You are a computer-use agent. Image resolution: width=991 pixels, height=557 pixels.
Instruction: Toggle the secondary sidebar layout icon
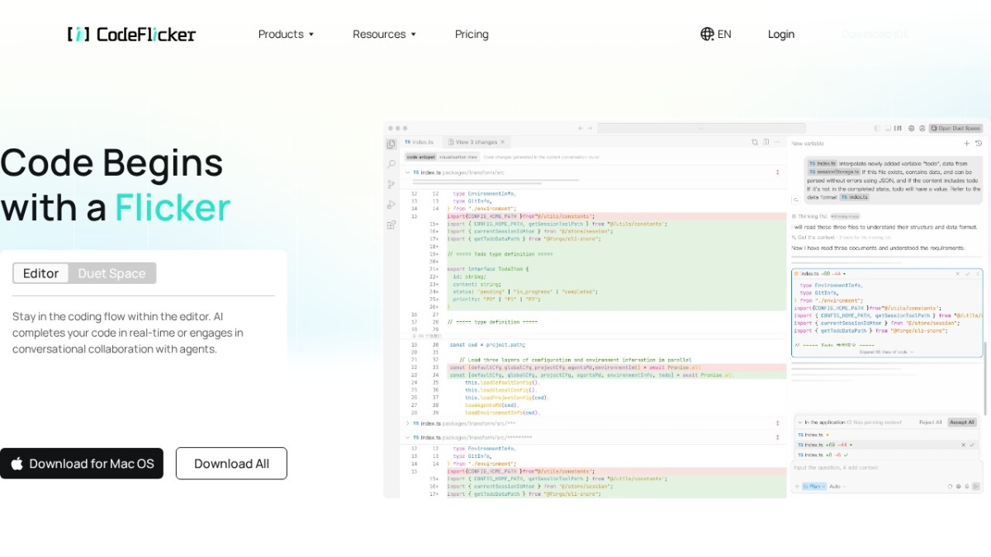898,128
